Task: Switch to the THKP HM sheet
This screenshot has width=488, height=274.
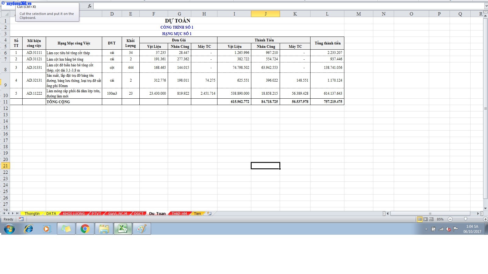Action: [179, 214]
